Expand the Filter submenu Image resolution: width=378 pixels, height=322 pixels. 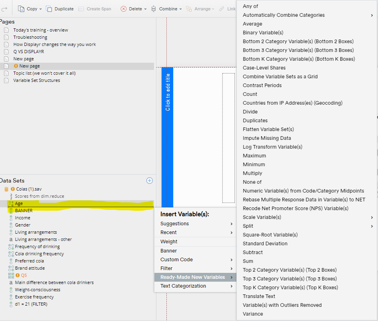[232, 268]
